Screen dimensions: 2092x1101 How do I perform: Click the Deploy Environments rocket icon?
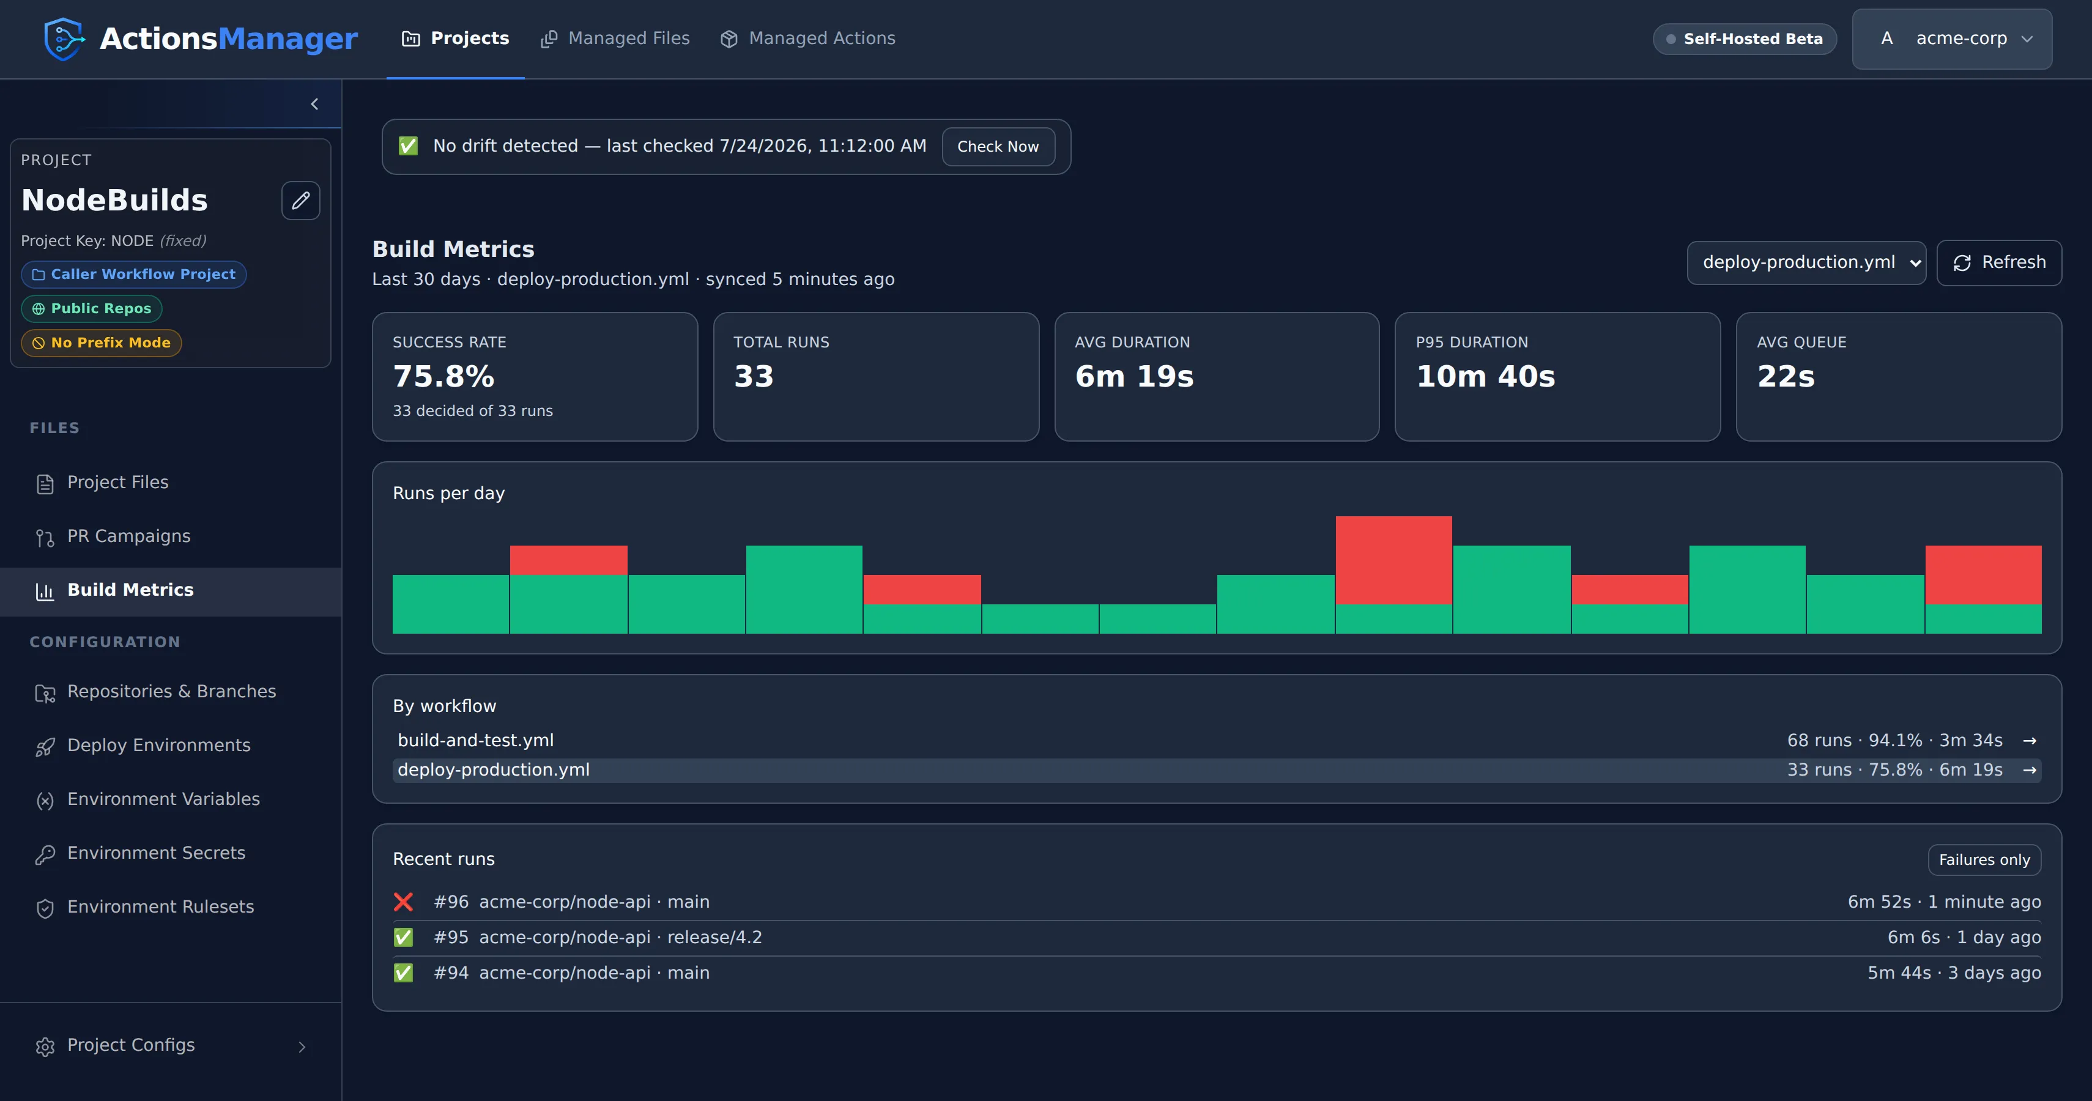(x=45, y=746)
